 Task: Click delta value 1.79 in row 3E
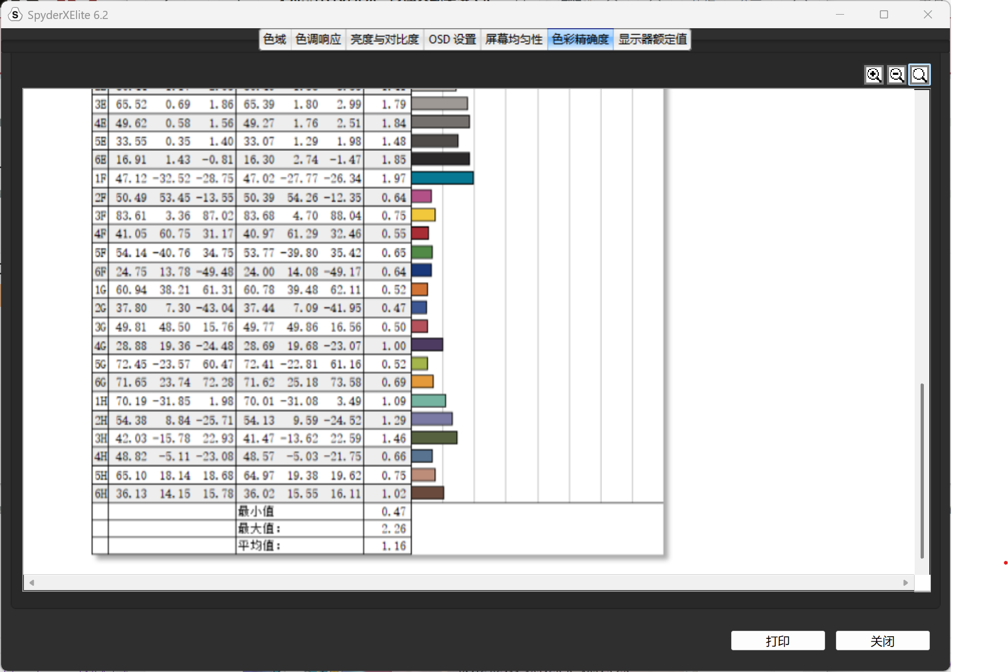[394, 104]
